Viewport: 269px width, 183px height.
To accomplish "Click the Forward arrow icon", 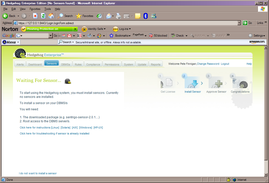I will (24, 16).
